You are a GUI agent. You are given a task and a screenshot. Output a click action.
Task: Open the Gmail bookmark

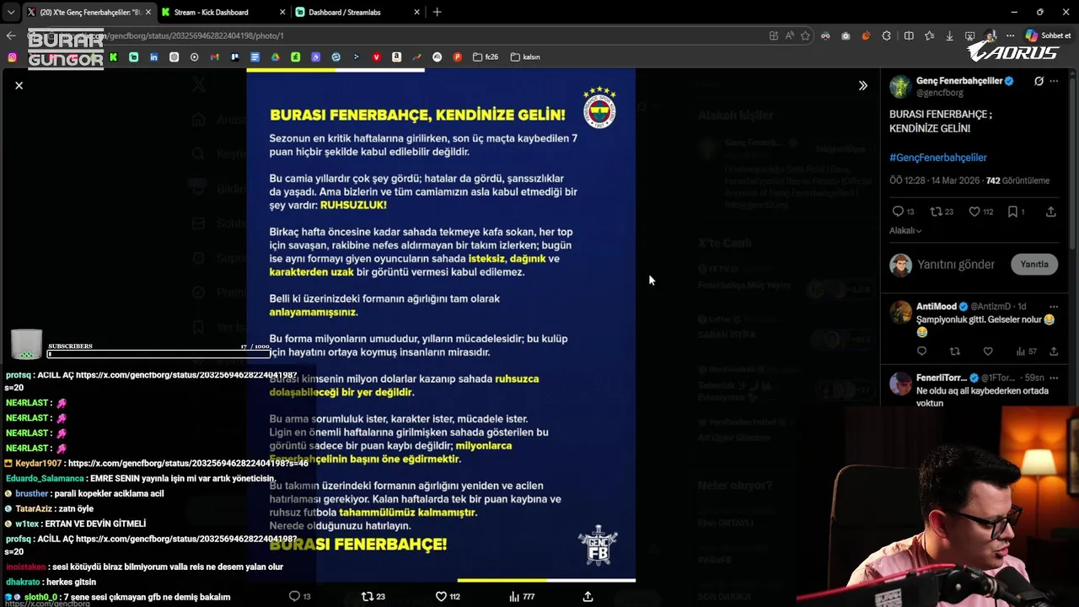click(214, 57)
